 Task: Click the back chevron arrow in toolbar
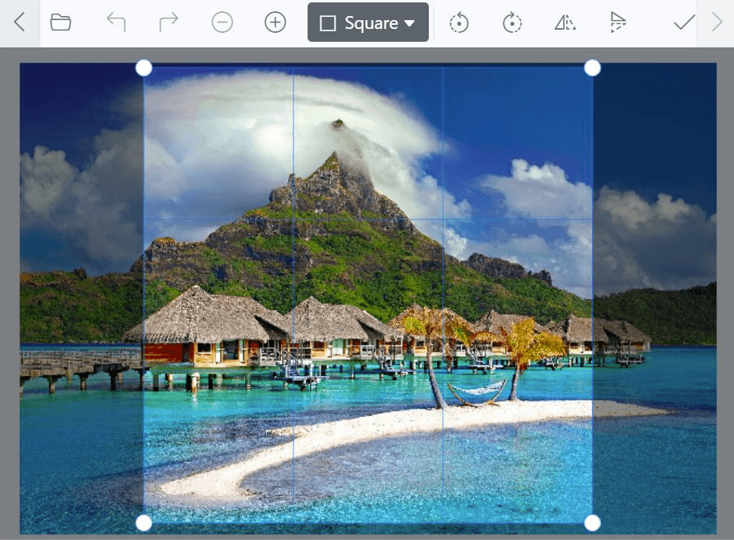tap(19, 22)
